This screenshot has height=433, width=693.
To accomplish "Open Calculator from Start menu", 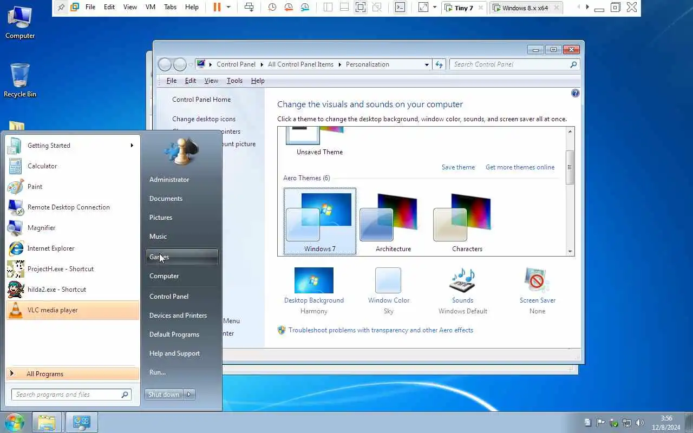I will (x=73, y=166).
